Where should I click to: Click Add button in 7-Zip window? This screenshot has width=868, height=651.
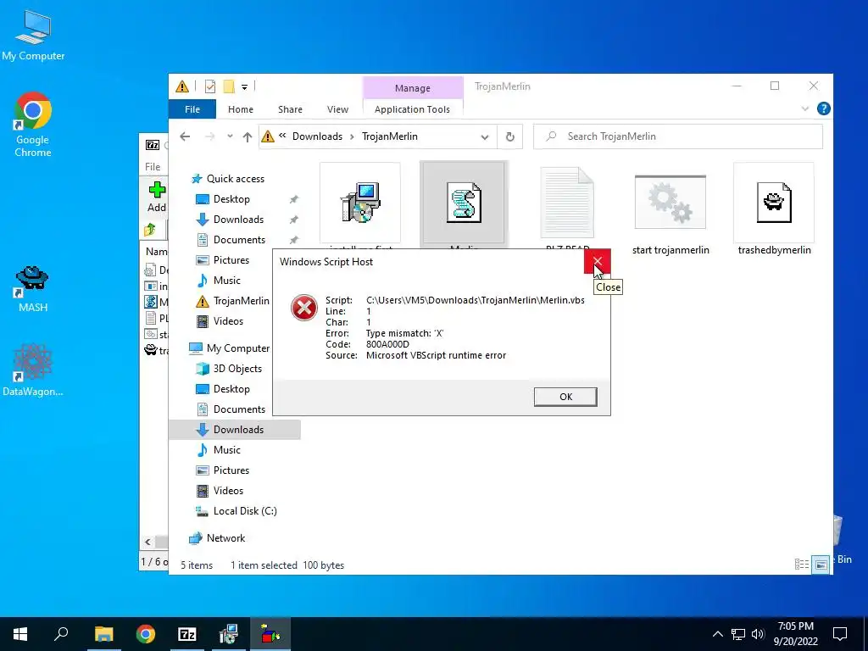click(157, 197)
